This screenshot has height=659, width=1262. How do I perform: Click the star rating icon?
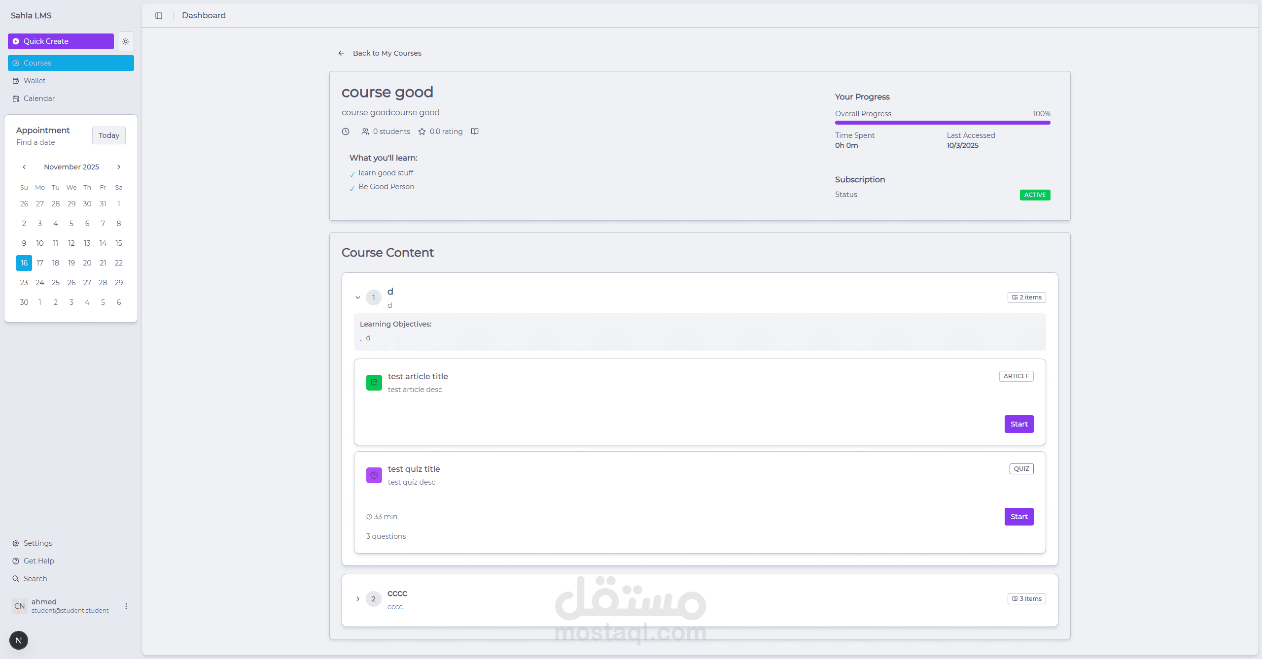coord(422,132)
